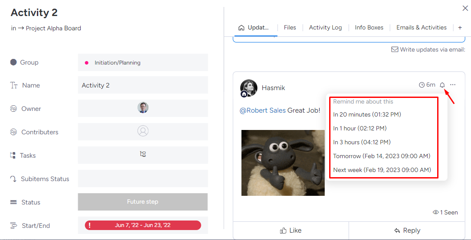471x240 pixels.
Task: Click the 1 Seen count
Action: [x=449, y=212]
